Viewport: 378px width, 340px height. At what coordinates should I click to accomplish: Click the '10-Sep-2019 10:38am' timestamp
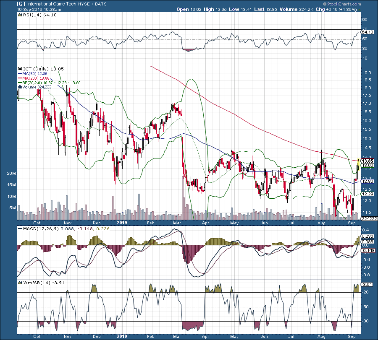tap(39, 10)
